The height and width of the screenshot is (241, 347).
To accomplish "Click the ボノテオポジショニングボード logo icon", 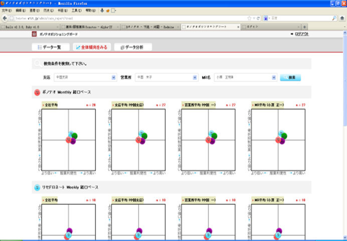I will click(34, 34).
